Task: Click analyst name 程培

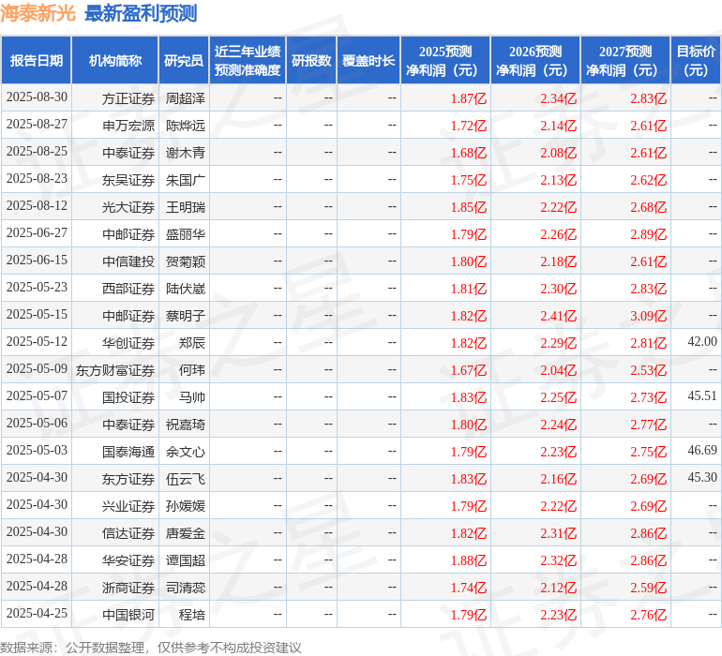Action: coord(192,615)
